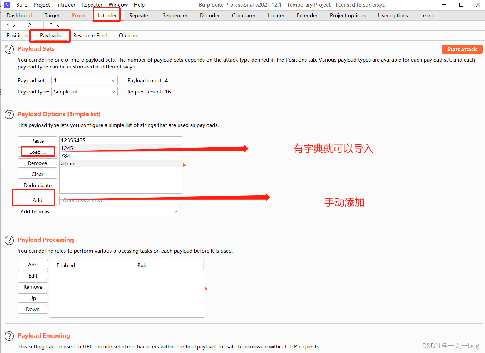Select payload entry admin
This screenshot has height=353, width=485.
120,163
